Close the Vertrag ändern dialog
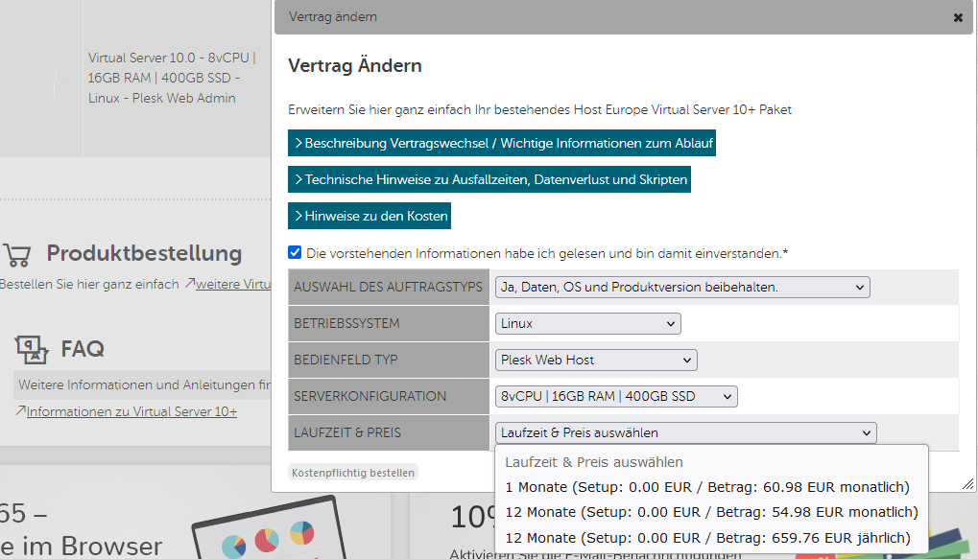 click(958, 18)
